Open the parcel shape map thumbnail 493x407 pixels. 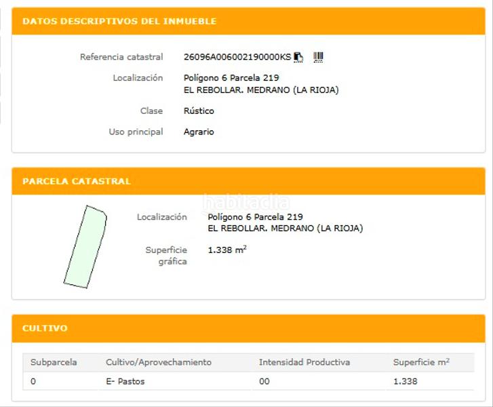[85, 247]
